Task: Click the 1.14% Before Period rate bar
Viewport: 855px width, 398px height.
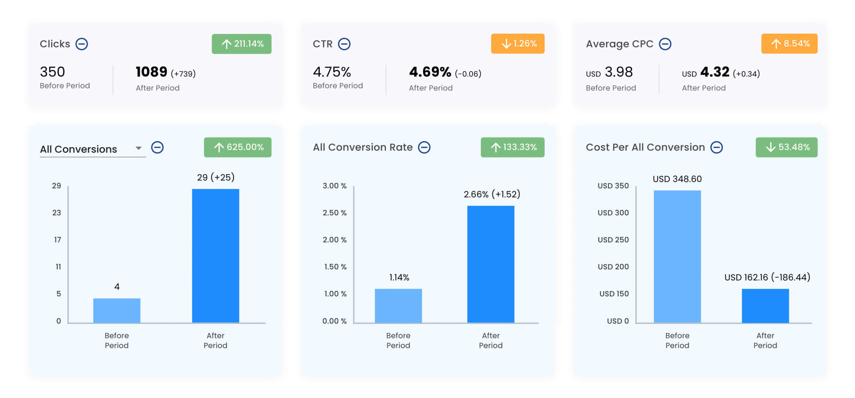Action: point(398,305)
